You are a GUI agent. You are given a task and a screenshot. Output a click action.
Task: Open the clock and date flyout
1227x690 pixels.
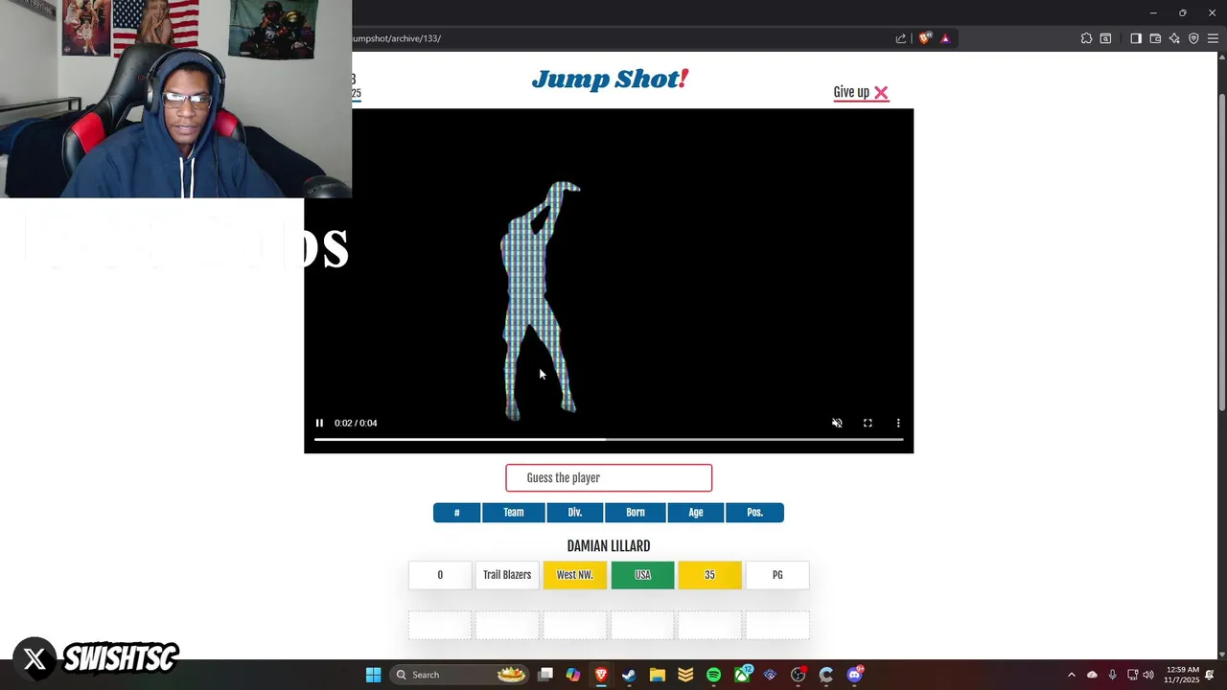coord(1181,675)
